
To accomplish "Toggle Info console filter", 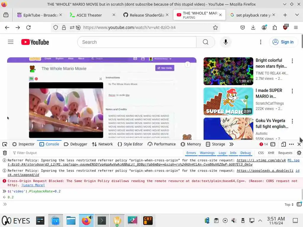I will (x=233, y=153).
